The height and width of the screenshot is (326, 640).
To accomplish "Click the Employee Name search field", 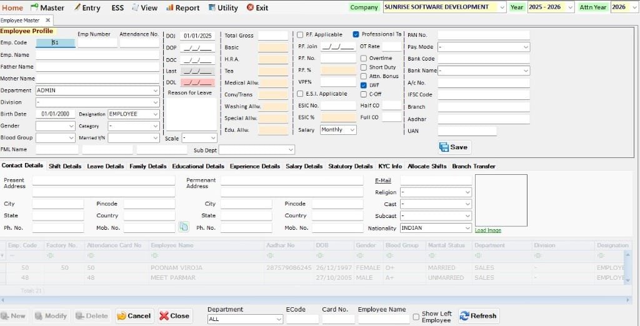I will (x=384, y=319).
